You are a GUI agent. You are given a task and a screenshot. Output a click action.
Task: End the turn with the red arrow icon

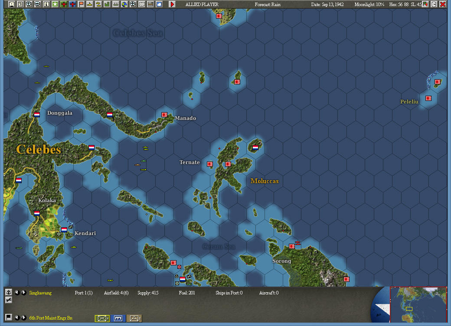pyautogui.click(x=172, y=4)
